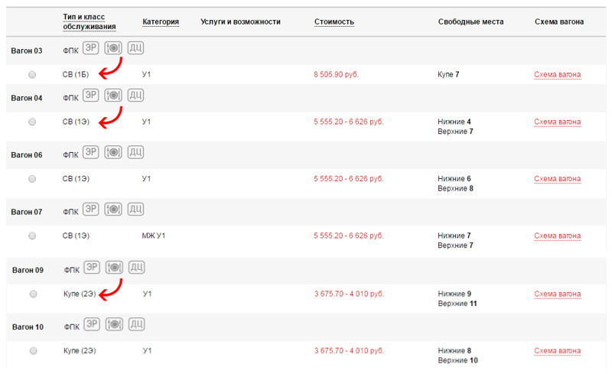Image resolution: width=612 pixels, height=374 pixels.
Task: Click the Нижние 9 seats text
Action: click(x=454, y=294)
